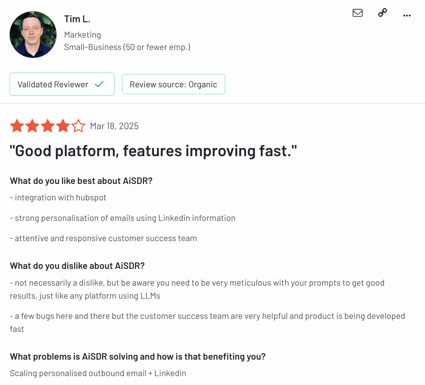Open Tim L.'s profile photo
Screen dimensions: 425x385
[33, 35]
